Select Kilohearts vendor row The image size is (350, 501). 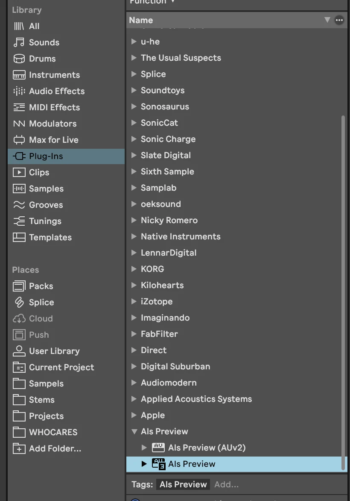tap(237, 285)
